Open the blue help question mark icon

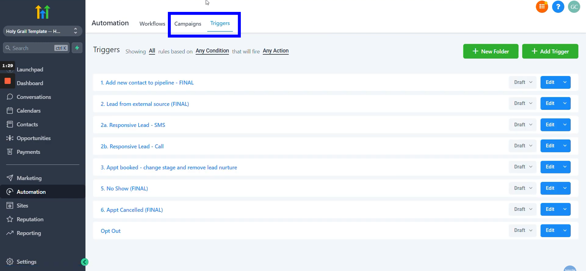558,7
